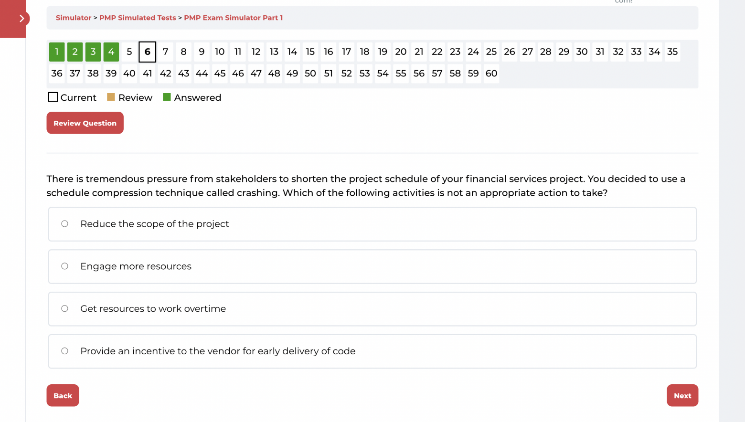The image size is (745, 422).
Task: Go to the Next question
Action: coord(682,396)
